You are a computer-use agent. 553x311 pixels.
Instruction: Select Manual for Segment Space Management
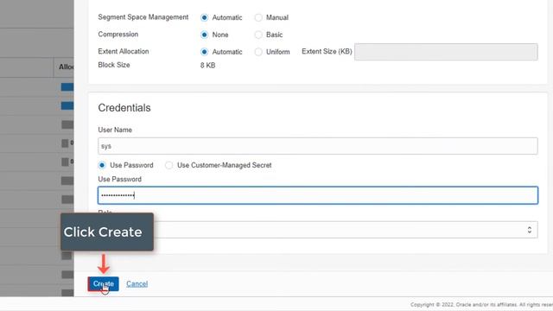tap(258, 17)
